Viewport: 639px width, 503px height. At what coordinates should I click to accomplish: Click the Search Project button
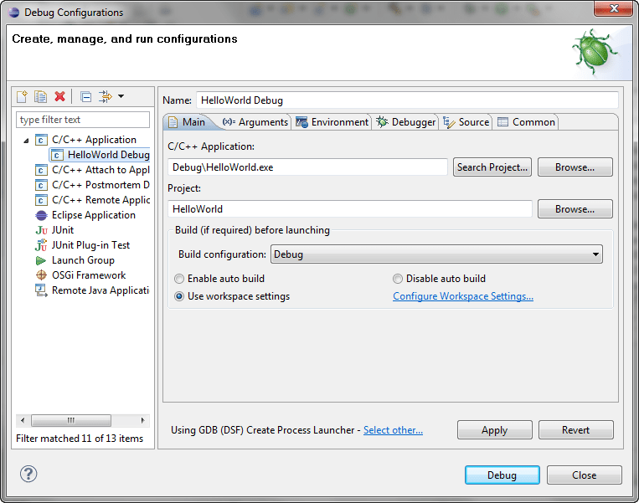click(492, 167)
